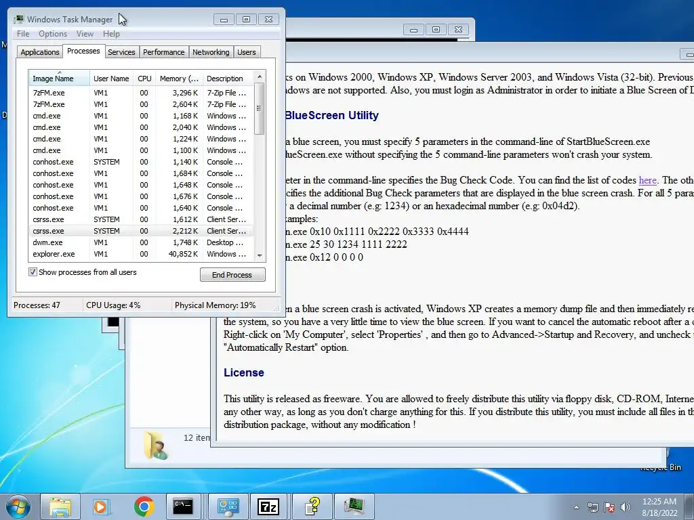Select the dwm.exe process row
Image resolution: width=694 pixels, height=520 pixels.
141,242
